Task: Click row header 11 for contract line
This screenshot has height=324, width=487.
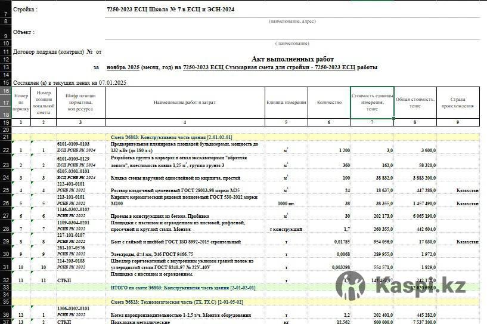Action: (5, 52)
